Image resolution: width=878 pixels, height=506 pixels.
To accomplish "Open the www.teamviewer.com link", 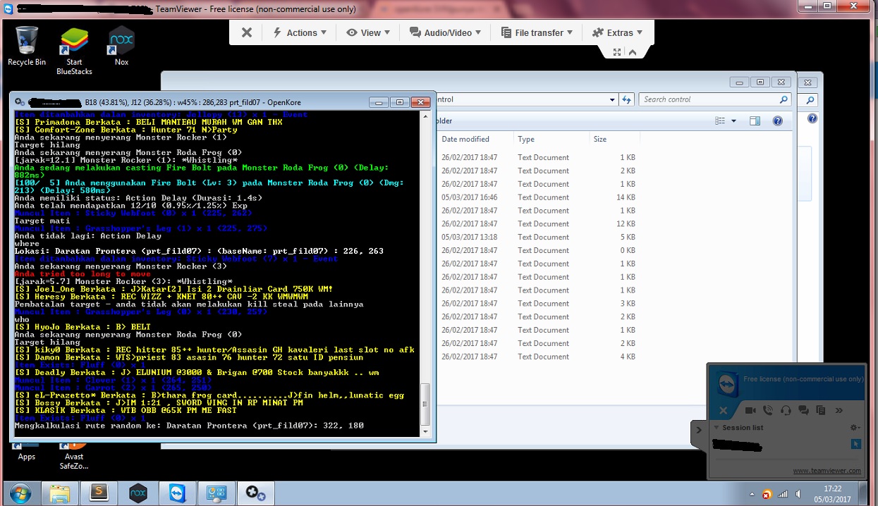I will tap(827, 471).
